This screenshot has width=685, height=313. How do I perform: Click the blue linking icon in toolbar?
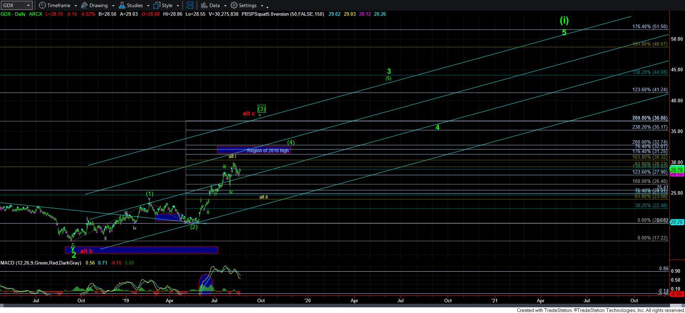tap(190, 5)
